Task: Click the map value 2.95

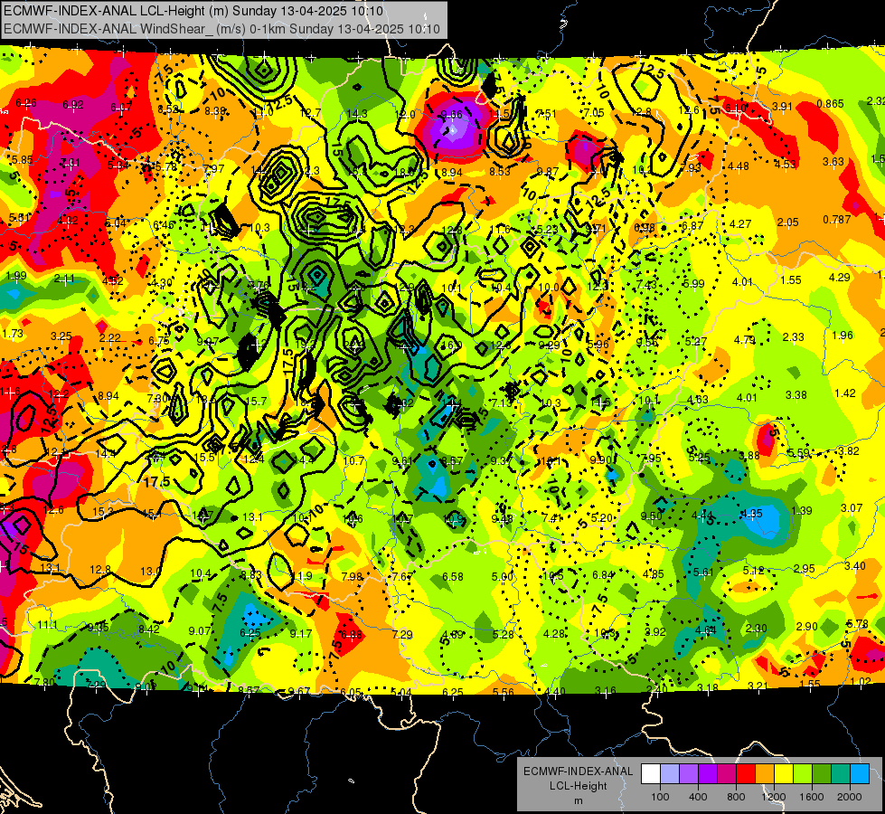Action: tap(805, 568)
